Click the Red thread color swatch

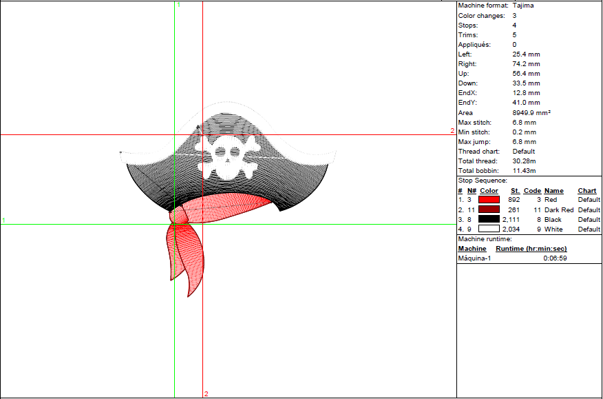(489, 200)
